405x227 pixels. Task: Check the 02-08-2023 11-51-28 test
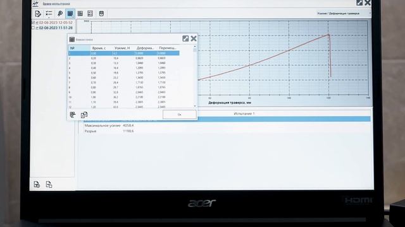tap(33, 28)
